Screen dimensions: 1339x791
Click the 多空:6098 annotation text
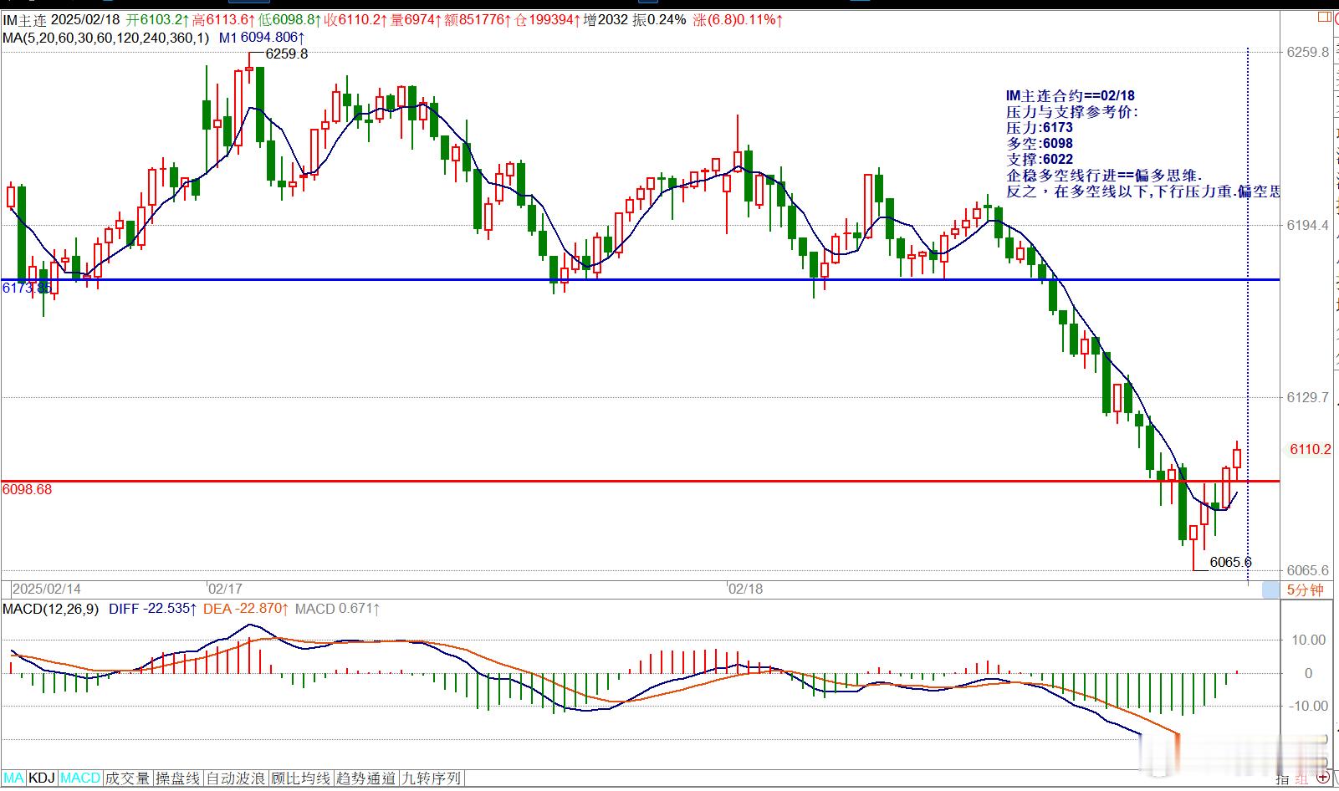click(x=1039, y=143)
